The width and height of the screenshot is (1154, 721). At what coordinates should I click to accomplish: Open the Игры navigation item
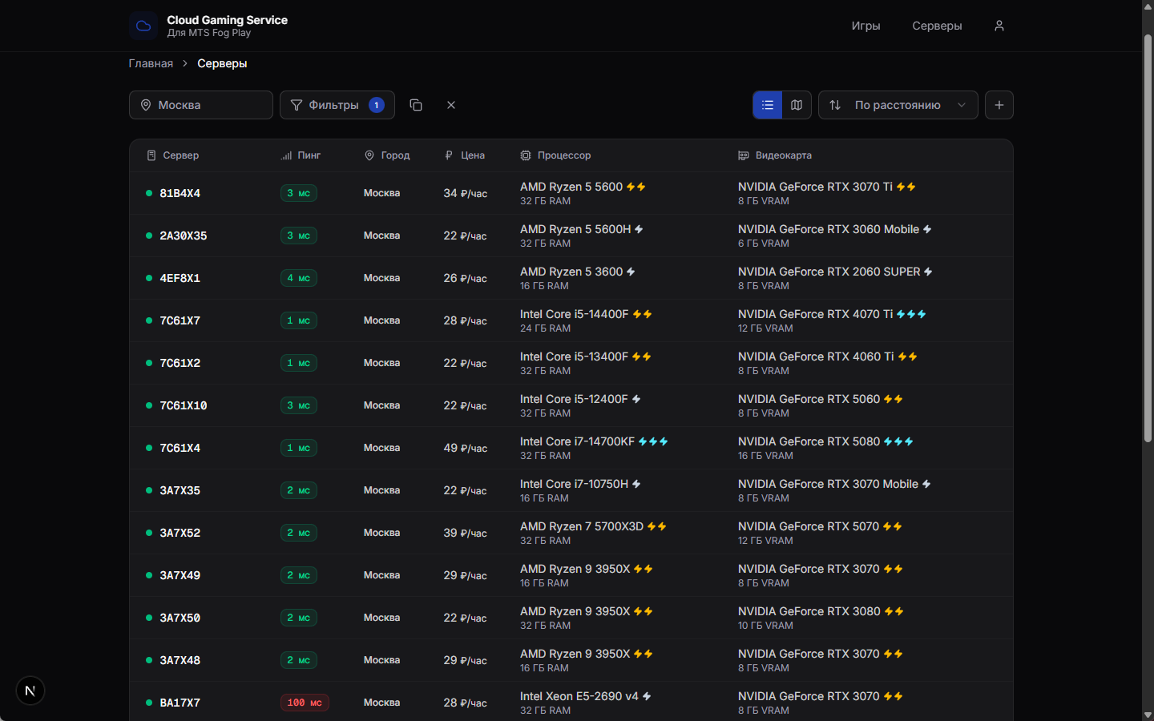865,26
